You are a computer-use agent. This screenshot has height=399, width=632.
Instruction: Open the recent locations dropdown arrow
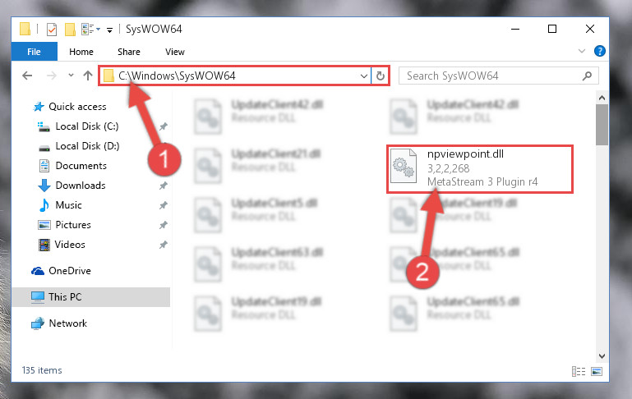(x=71, y=76)
